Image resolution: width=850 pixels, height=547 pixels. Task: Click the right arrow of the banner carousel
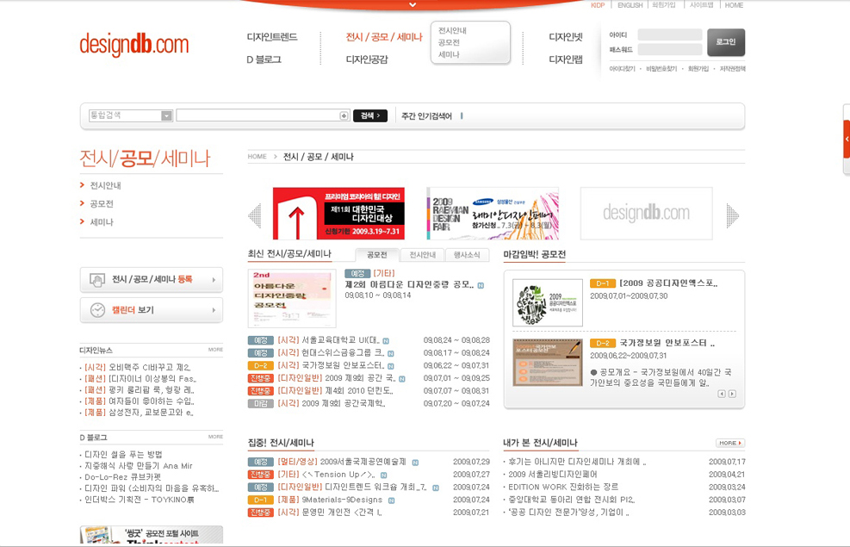point(732,215)
